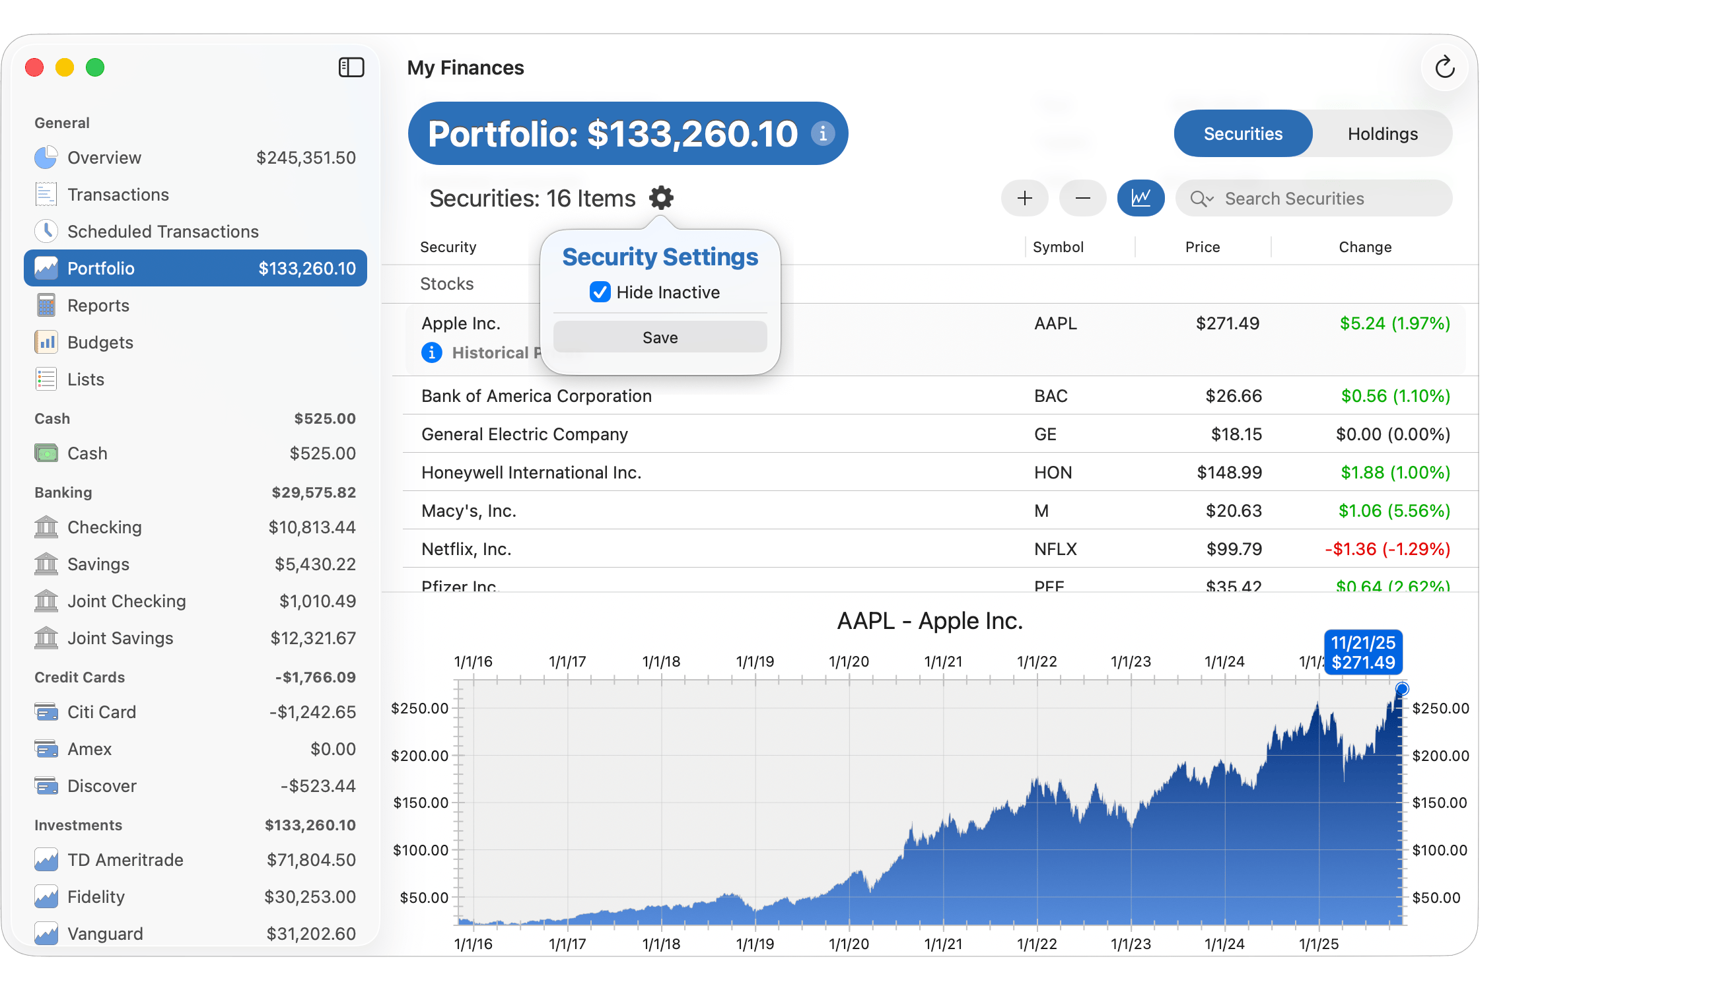1717x990 pixels.
Task: Open the TD Ameritrade investment account
Action: (125, 859)
